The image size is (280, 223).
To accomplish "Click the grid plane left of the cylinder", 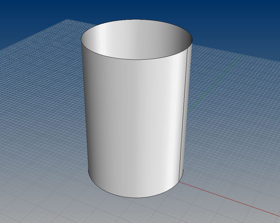I will (x=44, y=116).
